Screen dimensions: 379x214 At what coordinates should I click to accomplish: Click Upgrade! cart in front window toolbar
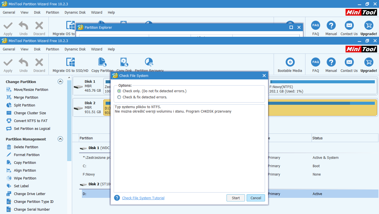click(369, 65)
